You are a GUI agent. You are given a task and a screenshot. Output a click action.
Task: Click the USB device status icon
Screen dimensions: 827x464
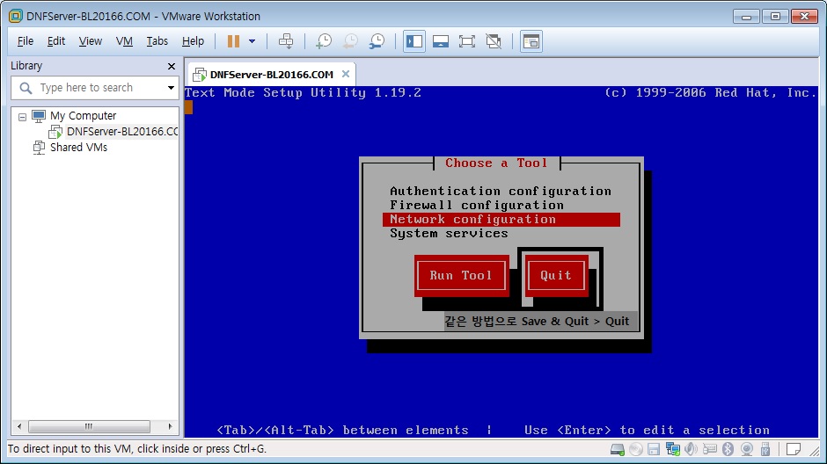(765, 449)
